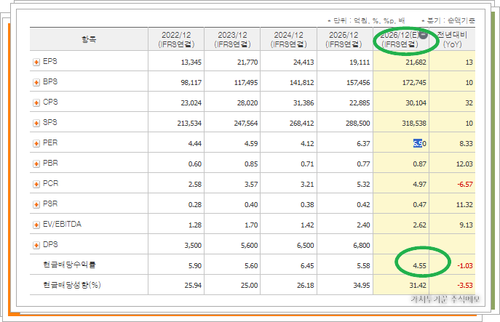Select the 2023/12 column header
Viewport: 500px width, 322px height.
click(x=232, y=39)
